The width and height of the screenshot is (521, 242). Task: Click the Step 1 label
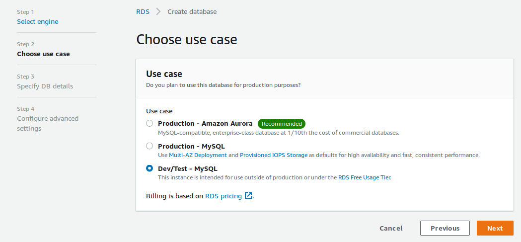tap(26, 12)
